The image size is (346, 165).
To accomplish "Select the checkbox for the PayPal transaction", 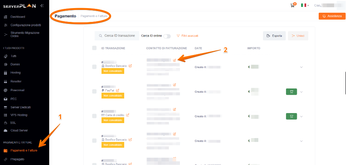I will point(94,92).
